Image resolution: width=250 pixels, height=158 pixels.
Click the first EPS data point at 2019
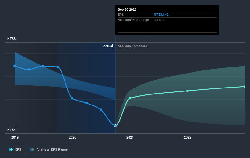(x=15, y=66)
